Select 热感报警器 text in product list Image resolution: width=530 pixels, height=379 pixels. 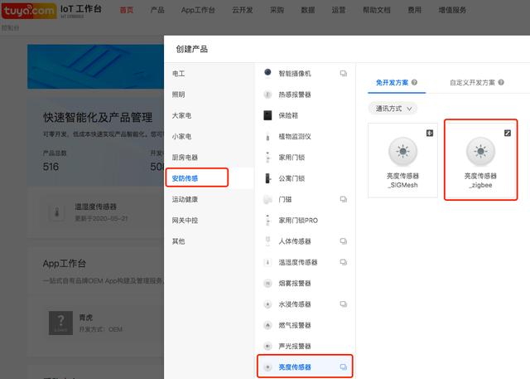click(x=295, y=95)
